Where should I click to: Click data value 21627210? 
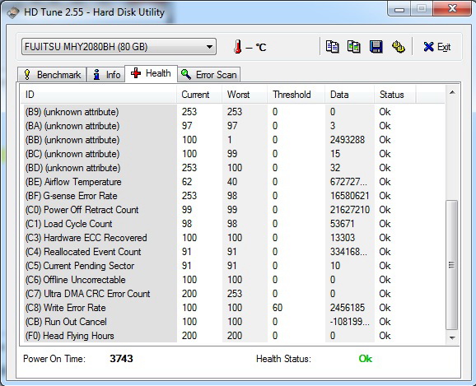[350, 210]
